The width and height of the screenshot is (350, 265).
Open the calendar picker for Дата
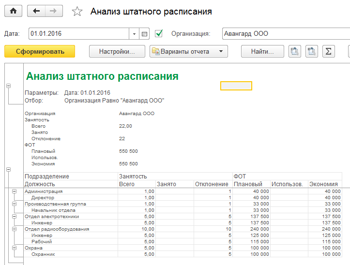point(144,34)
